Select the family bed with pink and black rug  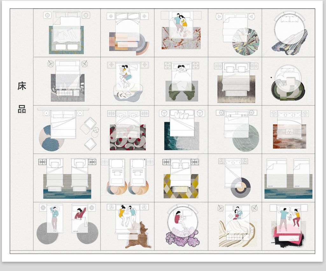[289, 225]
